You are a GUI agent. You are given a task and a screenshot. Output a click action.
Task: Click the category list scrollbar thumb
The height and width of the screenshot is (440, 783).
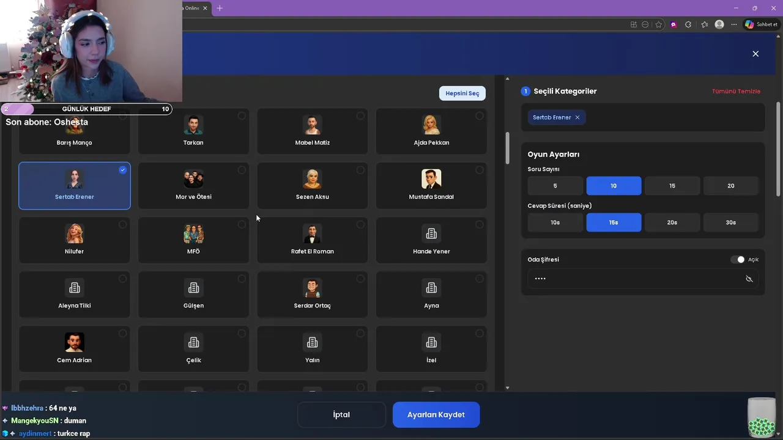pyautogui.click(x=507, y=148)
